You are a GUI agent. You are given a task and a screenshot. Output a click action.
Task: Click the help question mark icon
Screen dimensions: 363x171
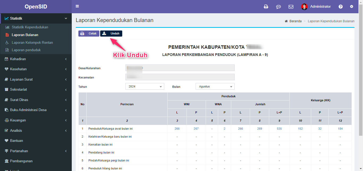(340, 6)
